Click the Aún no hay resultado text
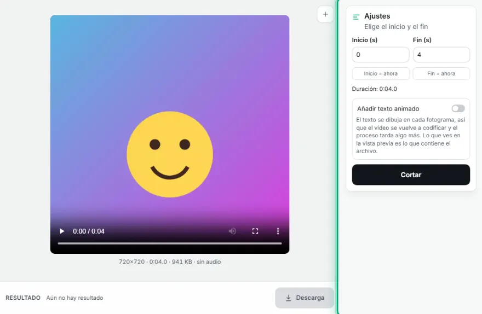The width and height of the screenshot is (482, 314). pos(74,298)
